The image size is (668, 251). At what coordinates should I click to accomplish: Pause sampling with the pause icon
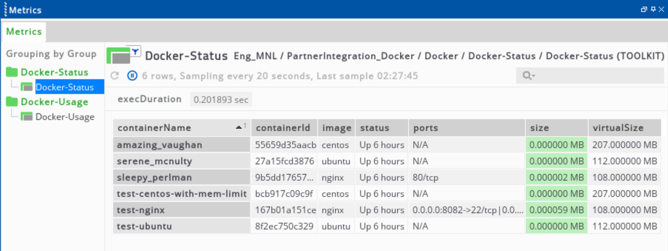pyautogui.click(x=132, y=76)
